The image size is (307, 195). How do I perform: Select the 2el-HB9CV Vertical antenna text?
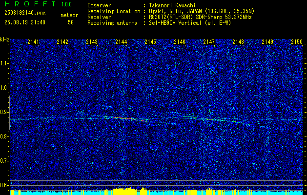[x=189, y=23]
